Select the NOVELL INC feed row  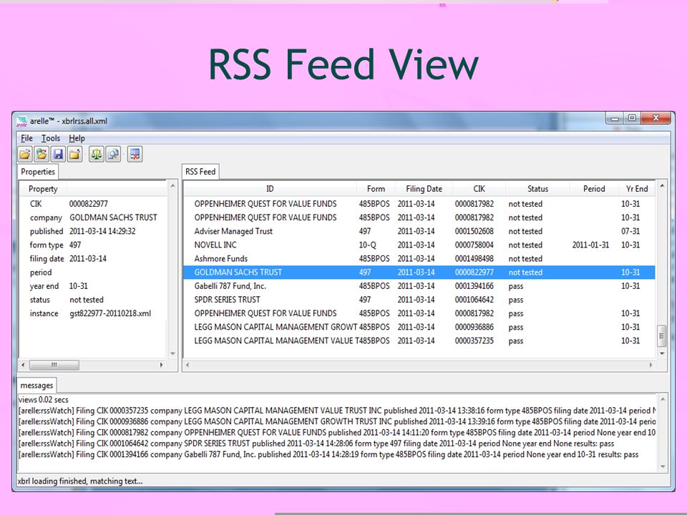[419, 245]
